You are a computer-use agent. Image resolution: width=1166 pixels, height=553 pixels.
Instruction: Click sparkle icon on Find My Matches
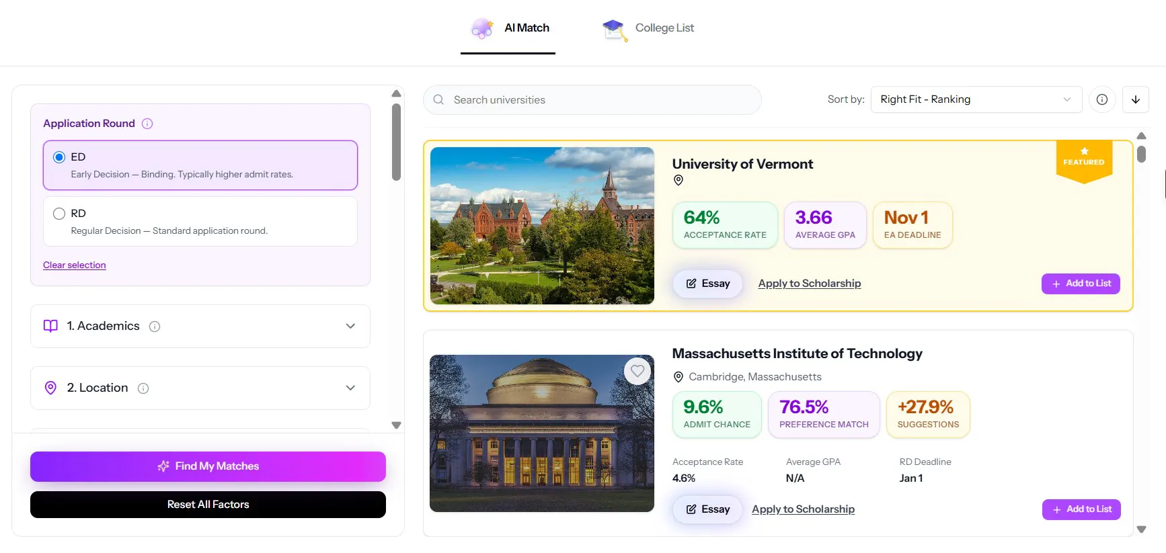(x=163, y=466)
